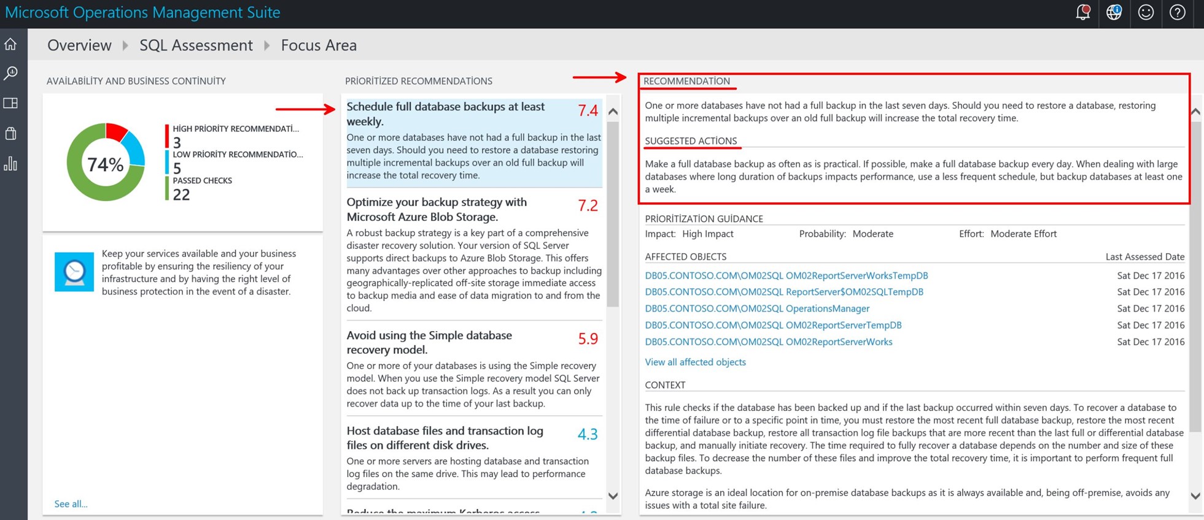Screen dimensions: 1204x520
Task: Click the 7.4 score value
Action: click(588, 110)
